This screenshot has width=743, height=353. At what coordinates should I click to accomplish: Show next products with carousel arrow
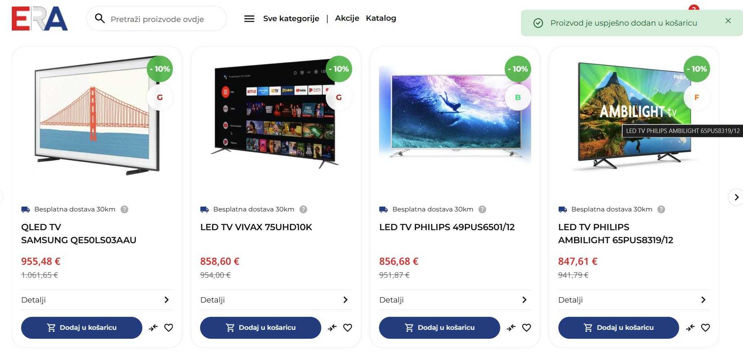(736, 197)
